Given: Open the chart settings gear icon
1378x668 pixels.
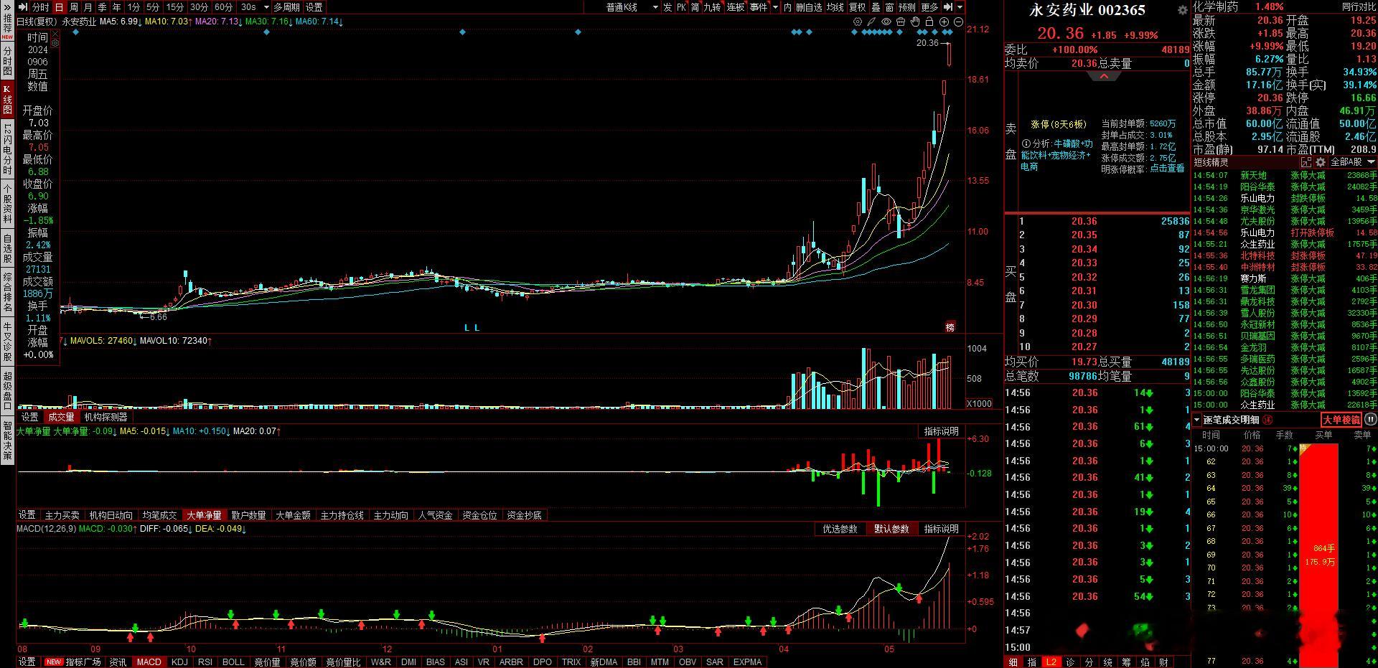Looking at the screenshot, I should pos(857,22).
